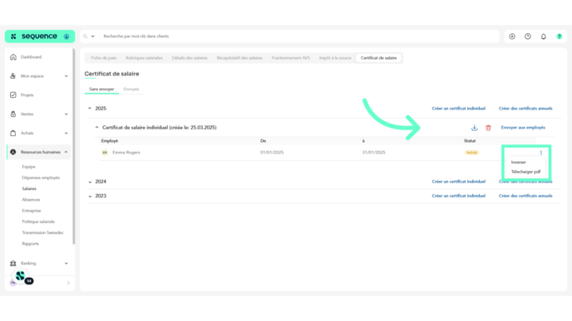Open Salaires submenu entry
The width and height of the screenshot is (572, 321).
pyautogui.click(x=29, y=188)
